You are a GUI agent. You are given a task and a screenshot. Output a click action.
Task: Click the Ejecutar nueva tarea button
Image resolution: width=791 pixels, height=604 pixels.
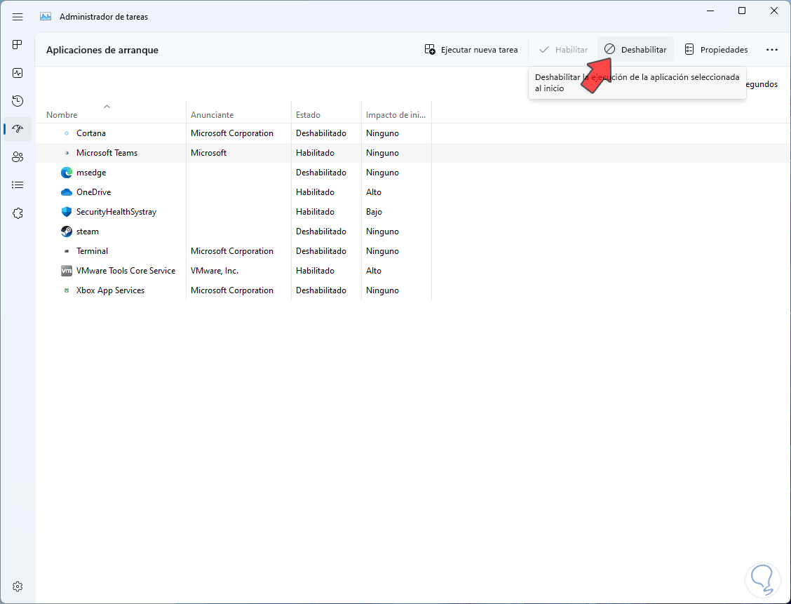coord(471,49)
